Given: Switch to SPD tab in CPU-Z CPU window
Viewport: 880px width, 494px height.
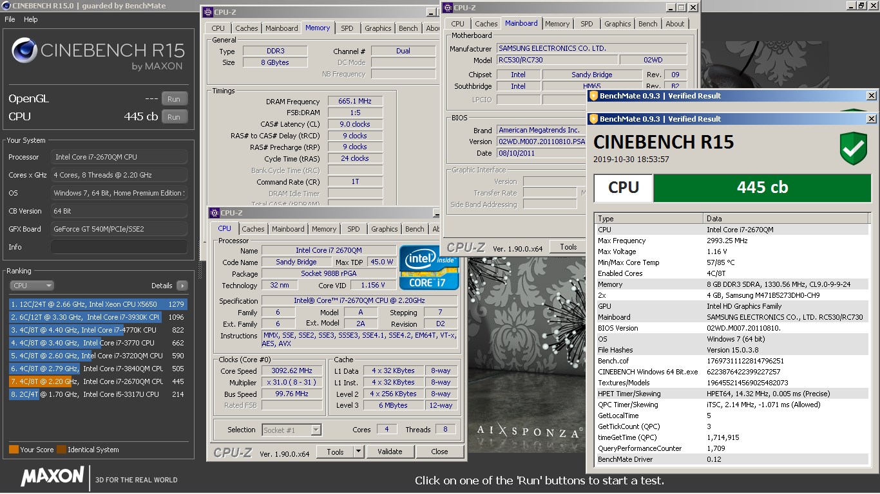Looking at the screenshot, I should tap(354, 229).
